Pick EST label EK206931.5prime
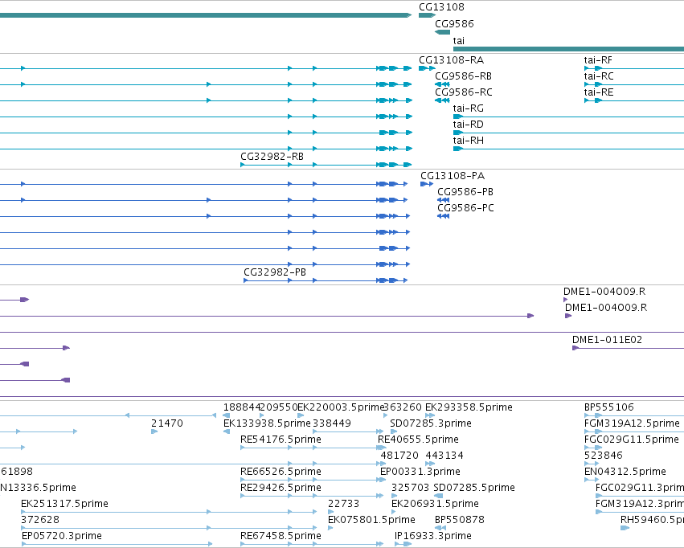The width and height of the screenshot is (684, 548). tap(435, 504)
